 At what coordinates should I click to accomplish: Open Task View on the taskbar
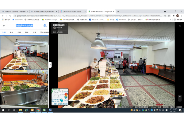pyautogui.click(x=14, y=110)
